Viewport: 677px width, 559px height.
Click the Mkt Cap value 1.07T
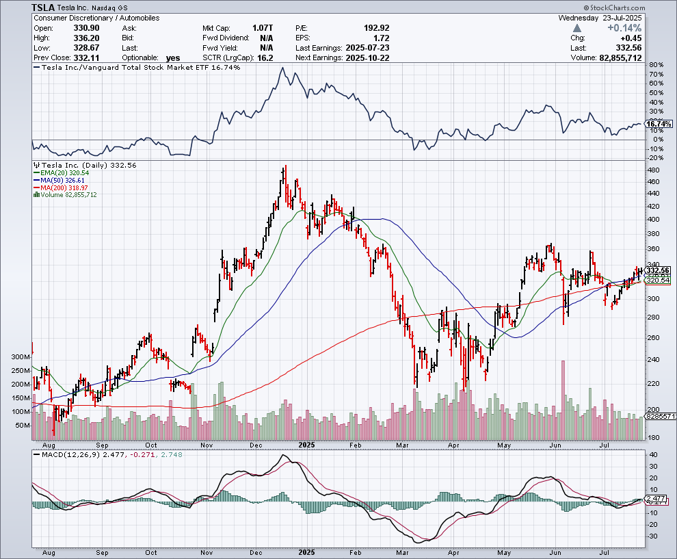coord(263,28)
